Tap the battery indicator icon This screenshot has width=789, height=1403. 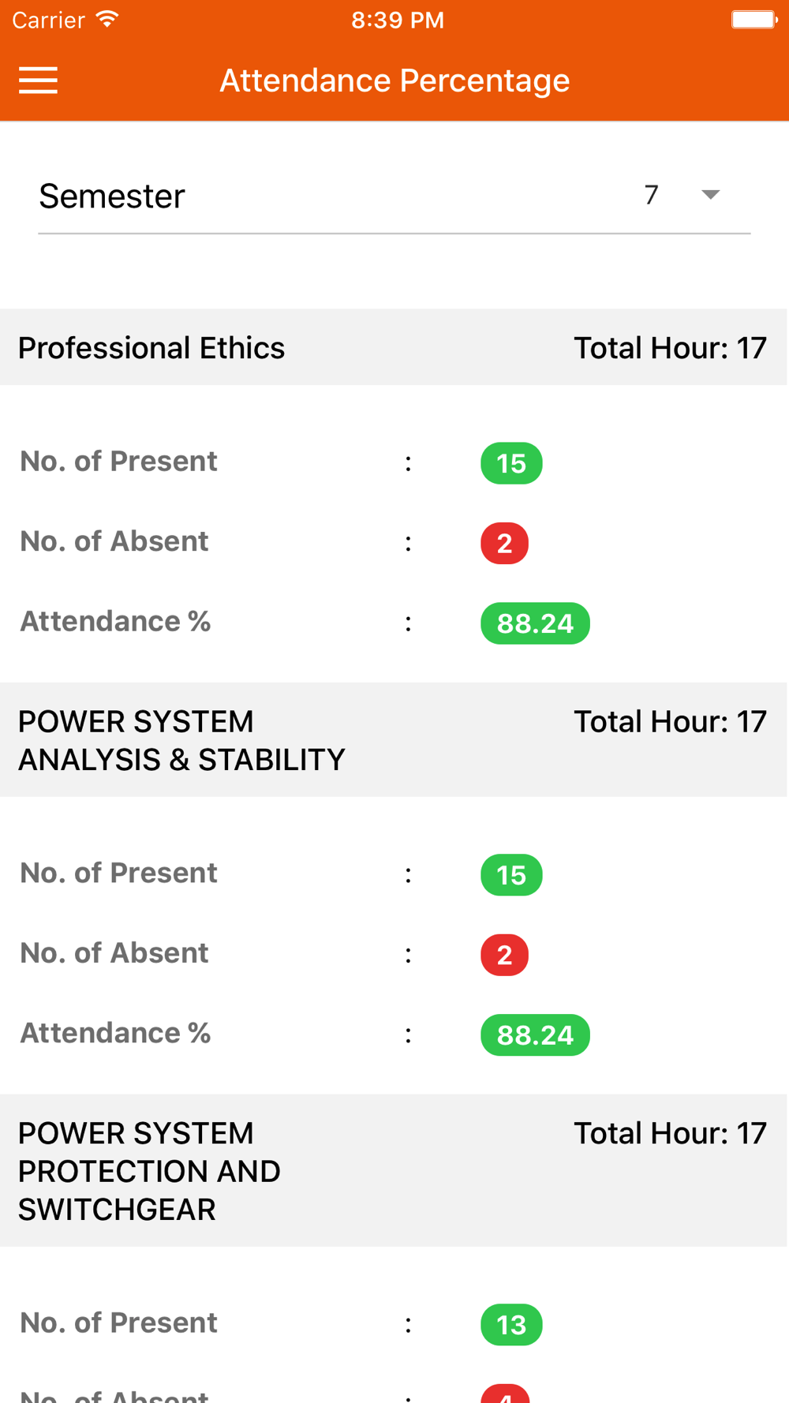click(x=753, y=20)
